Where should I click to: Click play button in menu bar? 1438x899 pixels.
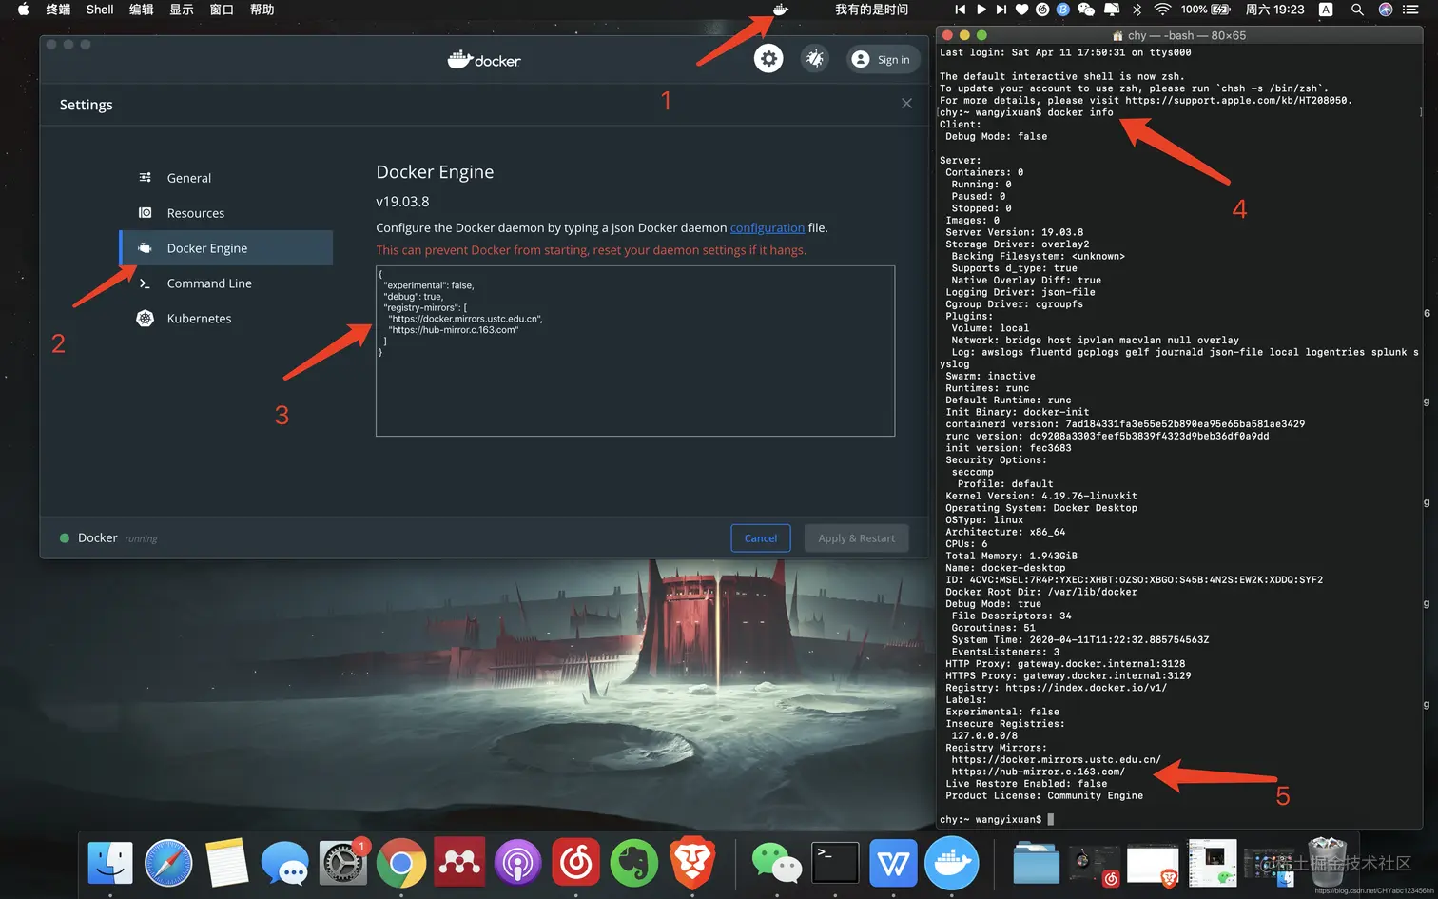(x=981, y=10)
